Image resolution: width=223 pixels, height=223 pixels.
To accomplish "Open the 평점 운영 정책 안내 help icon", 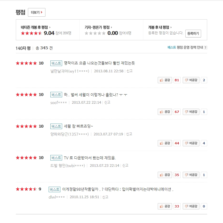I will (205, 48).
